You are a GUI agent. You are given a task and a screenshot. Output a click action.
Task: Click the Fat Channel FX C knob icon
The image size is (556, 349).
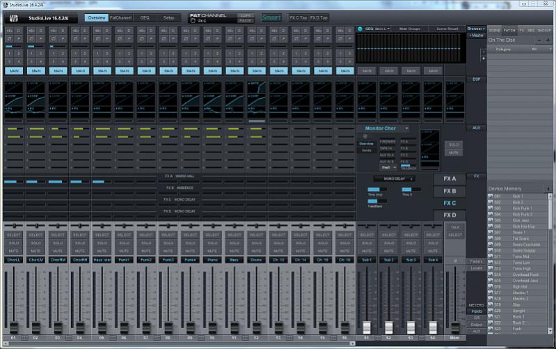click(193, 21)
